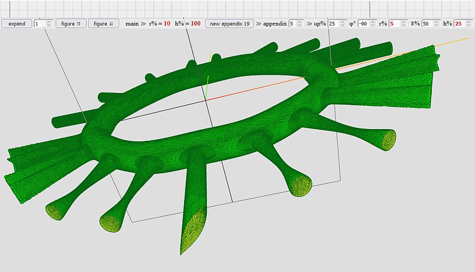
Task: Click the appendix h% stepper arrows
Action: 469,24
